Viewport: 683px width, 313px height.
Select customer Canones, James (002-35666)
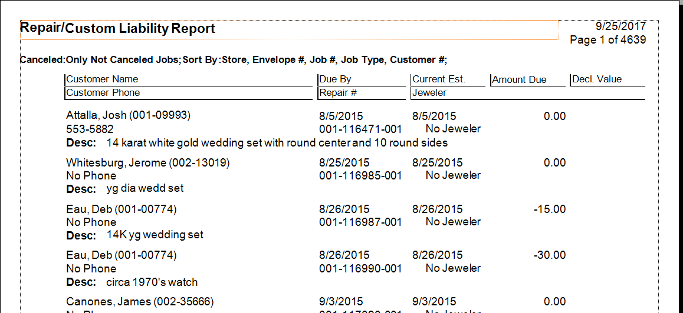140,302
